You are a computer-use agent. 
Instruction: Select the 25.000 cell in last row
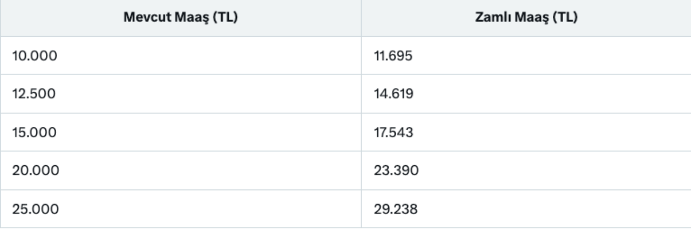pyautogui.click(x=35, y=209)
